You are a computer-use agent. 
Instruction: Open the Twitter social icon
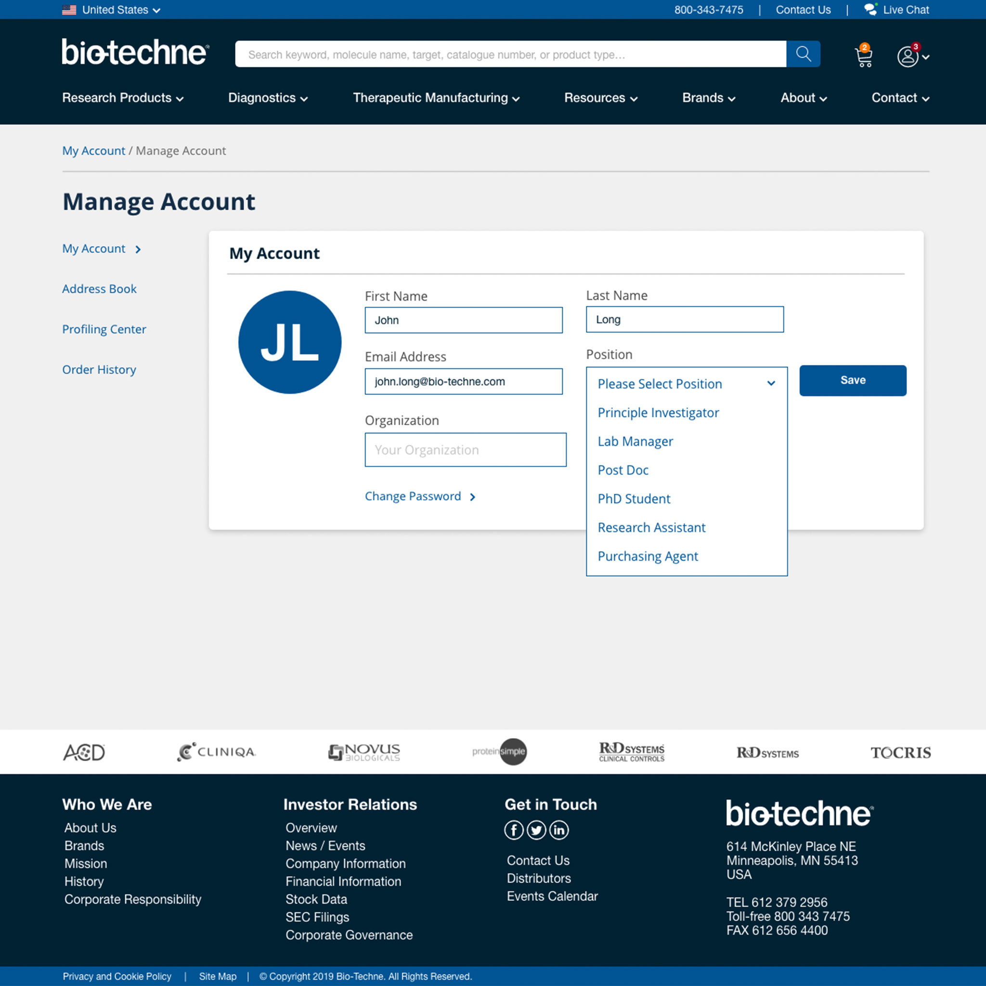click(536, 830)
